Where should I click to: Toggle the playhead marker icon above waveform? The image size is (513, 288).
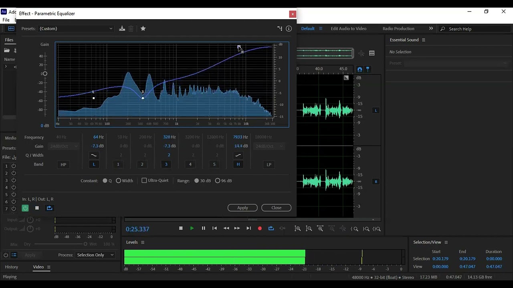coord(368,69)
